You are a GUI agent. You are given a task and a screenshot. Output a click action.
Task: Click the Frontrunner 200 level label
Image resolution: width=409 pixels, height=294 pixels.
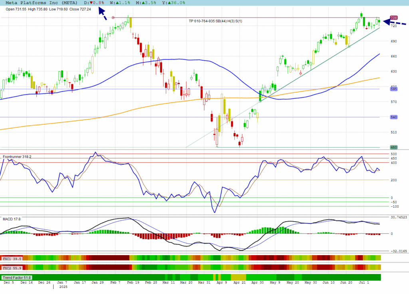393,180
